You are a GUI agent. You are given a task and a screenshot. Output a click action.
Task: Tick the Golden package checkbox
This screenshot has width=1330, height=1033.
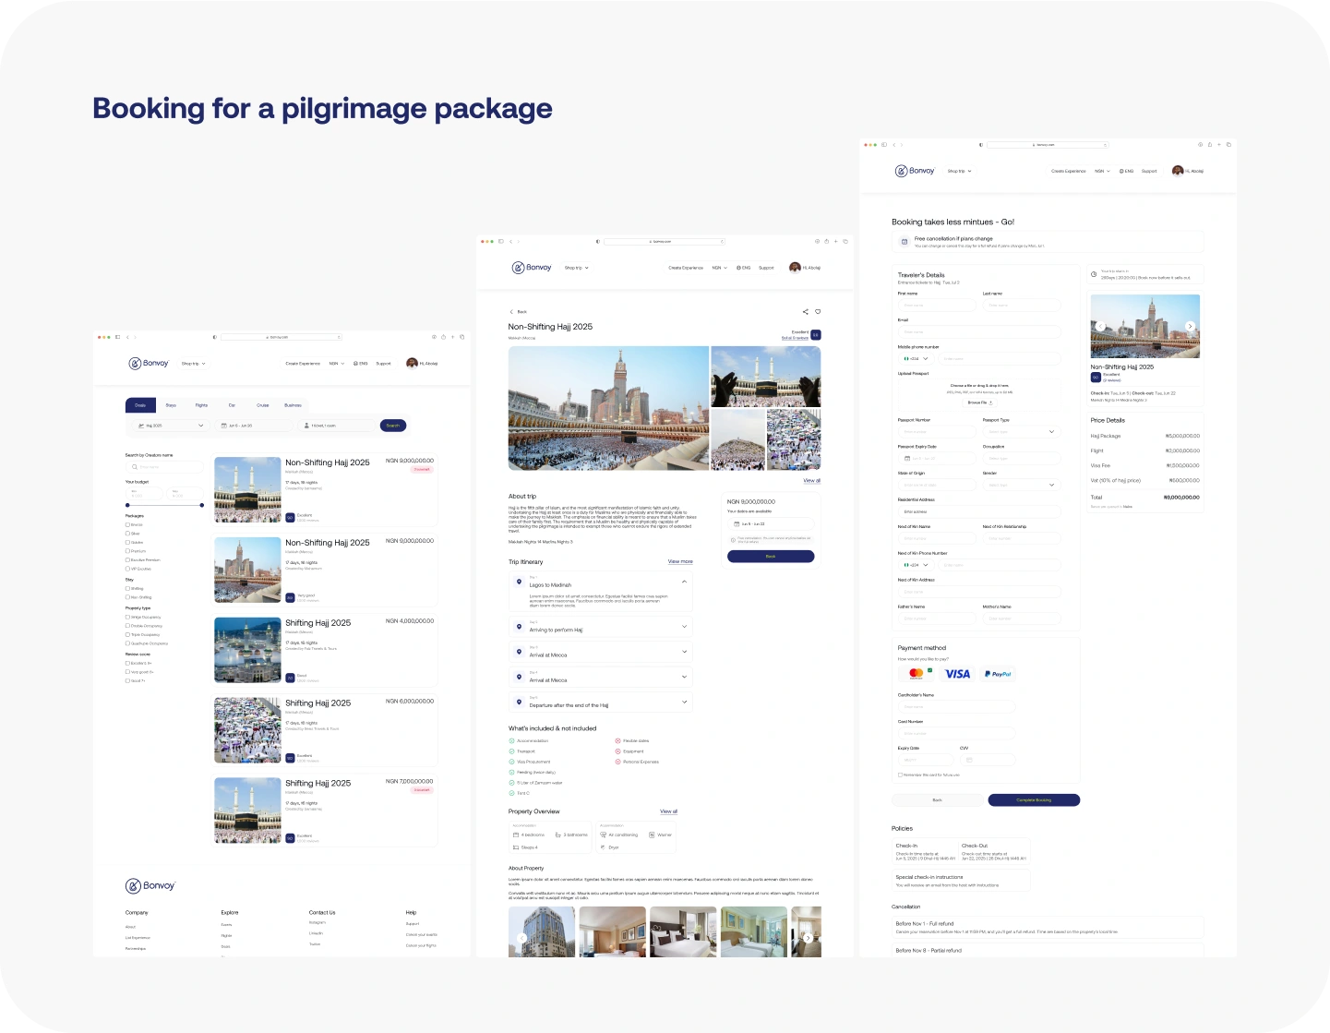(127, 542)
